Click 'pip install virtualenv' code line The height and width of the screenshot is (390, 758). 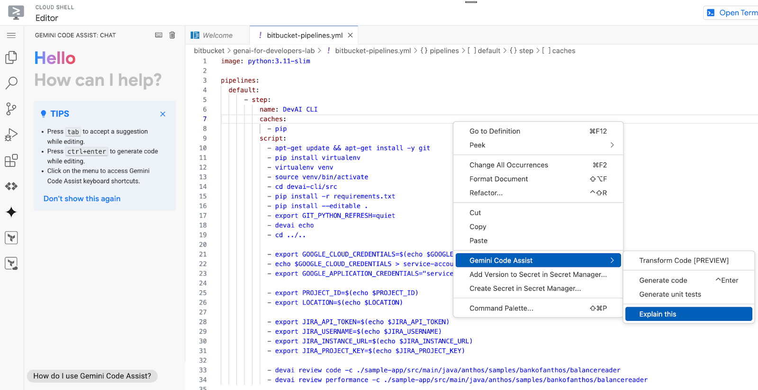(x=317, y=158)
